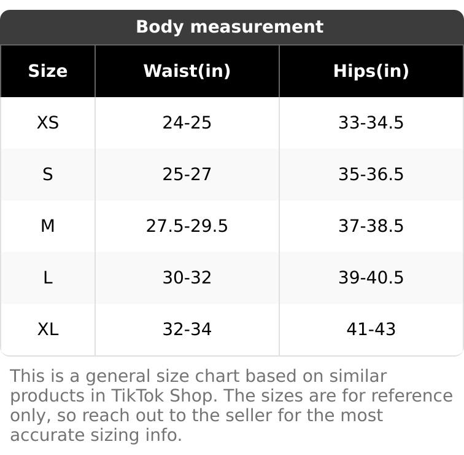Choose the M size cell
Image resolution: width=464 pixels, height=455 pixels.
pyautogui.click(x=48, y=226)
